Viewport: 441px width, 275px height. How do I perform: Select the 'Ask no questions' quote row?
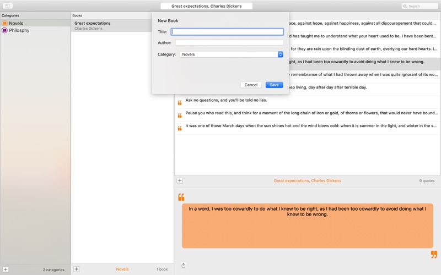pyautogui.click(x=309, y=101)
